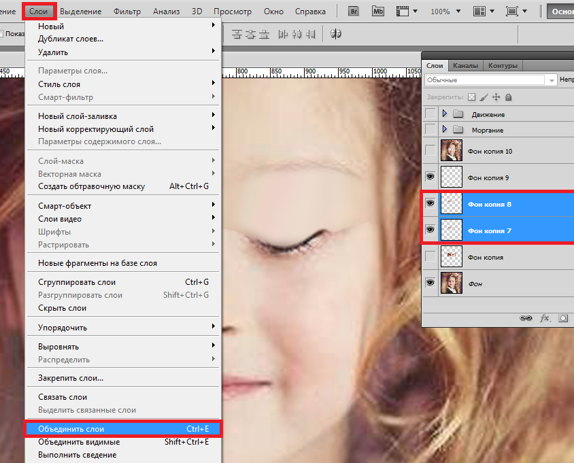Image resolution: width=574 pixels, height=463 pixels.
Task: Choose Объединить слои menu item
Action: tap(123, 429)
